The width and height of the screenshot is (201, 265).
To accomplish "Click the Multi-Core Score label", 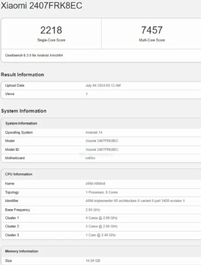I will [152, 40].
